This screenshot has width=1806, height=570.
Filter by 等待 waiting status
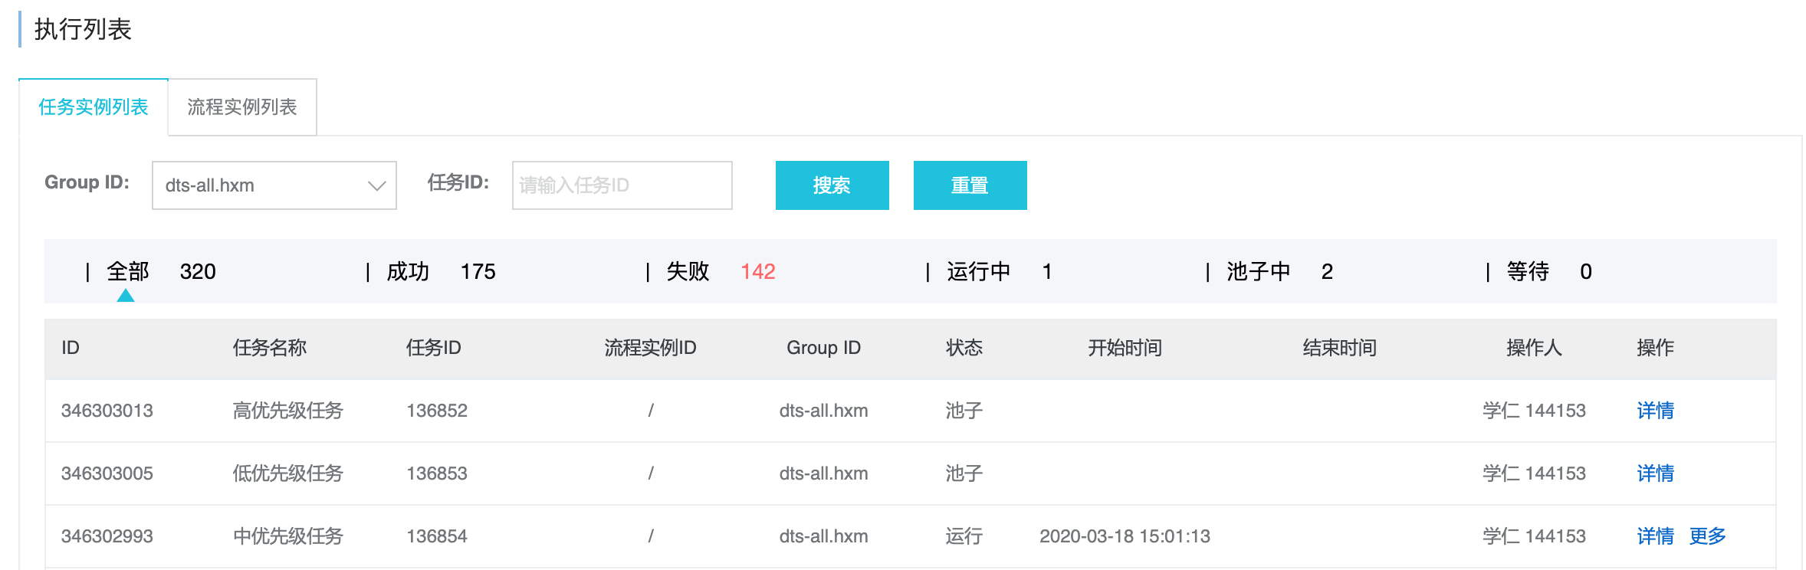coord(1528,272)
